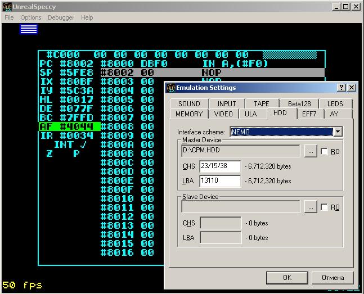364x294 pixels.
Task: Select the Beta128 settings tab
Action: click(299, 103)
